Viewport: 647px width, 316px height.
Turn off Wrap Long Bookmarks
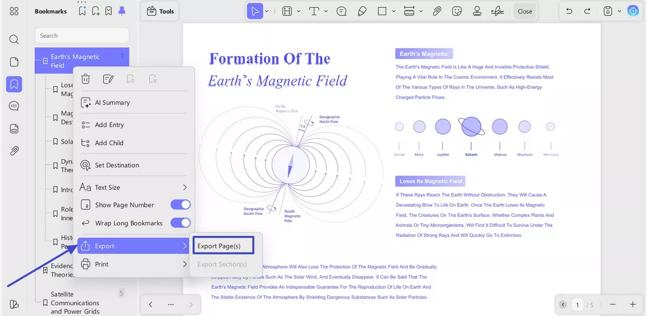(180, 222)
